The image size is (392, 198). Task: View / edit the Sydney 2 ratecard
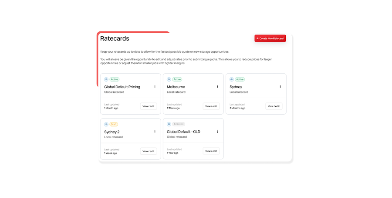(149, 151)
